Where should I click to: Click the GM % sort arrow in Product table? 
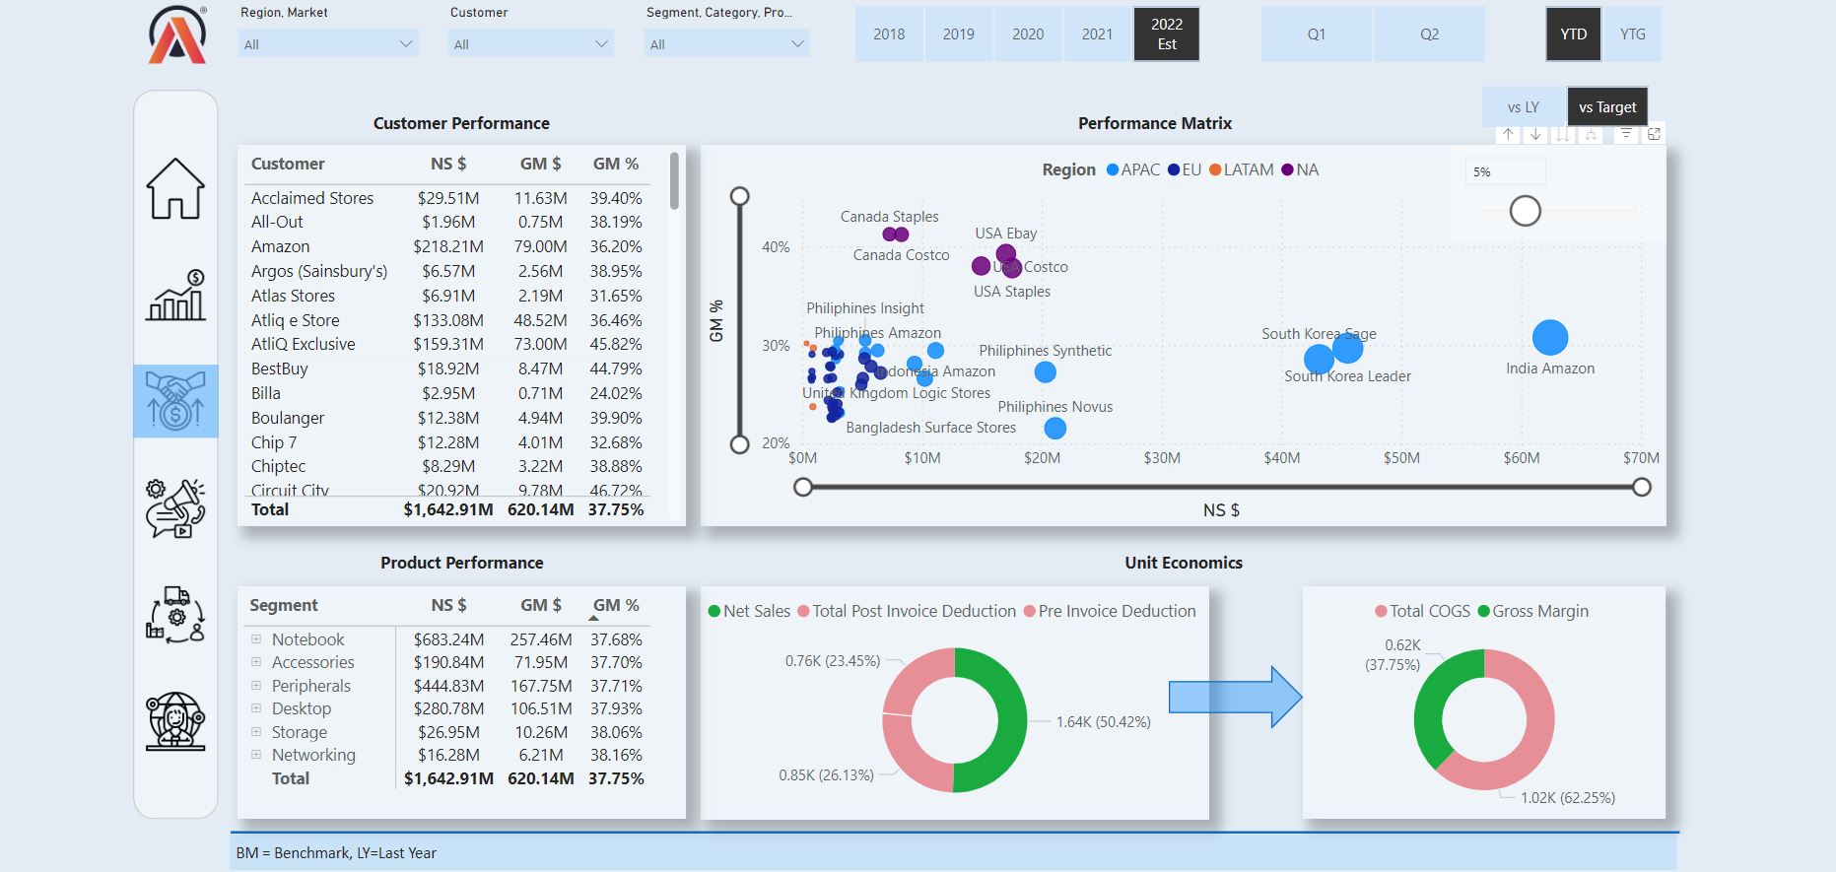coord(593,618)
